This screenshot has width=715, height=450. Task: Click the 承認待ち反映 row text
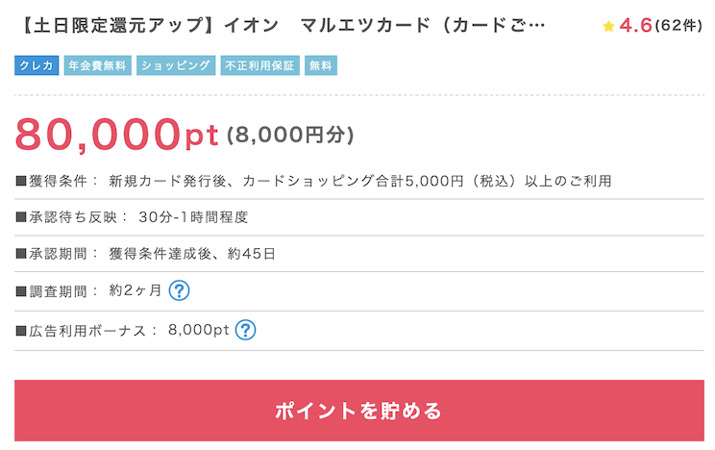click(133, 216)
